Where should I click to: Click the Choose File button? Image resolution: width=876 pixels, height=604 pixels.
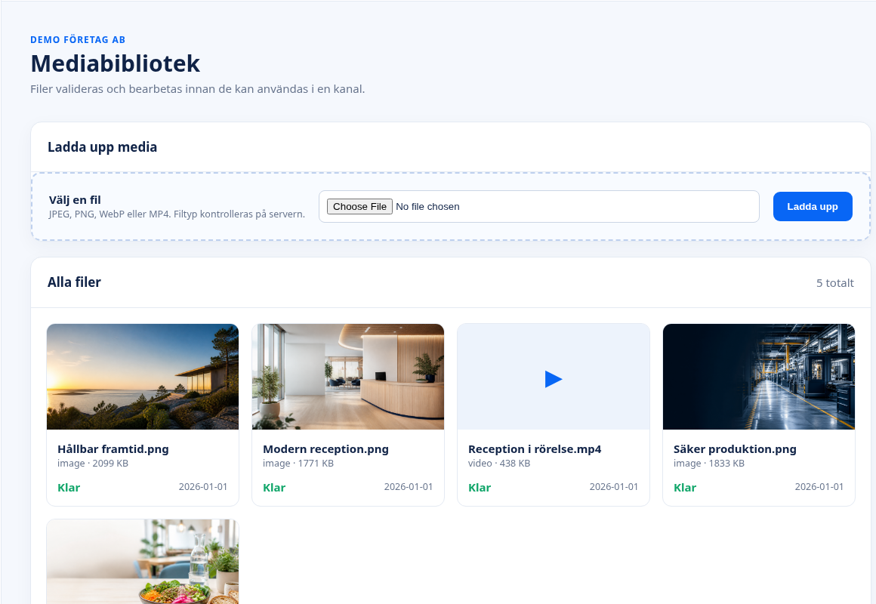pos(359,207)
